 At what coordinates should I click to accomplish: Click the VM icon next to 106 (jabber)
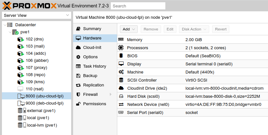(x=21, y=61)
